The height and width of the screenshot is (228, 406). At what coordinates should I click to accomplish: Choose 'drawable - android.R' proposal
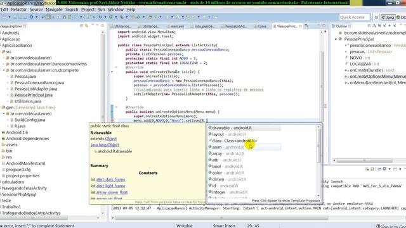tap(244, 128)
